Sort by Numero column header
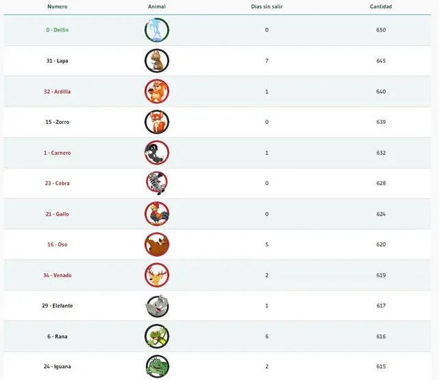The height and width of the screenshot is (380, 439). click(x=57, y=7)
